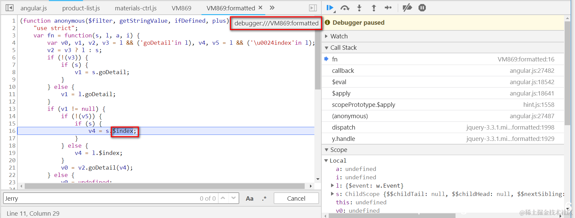Click the code editor's horizontal scrollbar
The height and width of the screenshot is (218, 575).
click(x=165, y=186)
